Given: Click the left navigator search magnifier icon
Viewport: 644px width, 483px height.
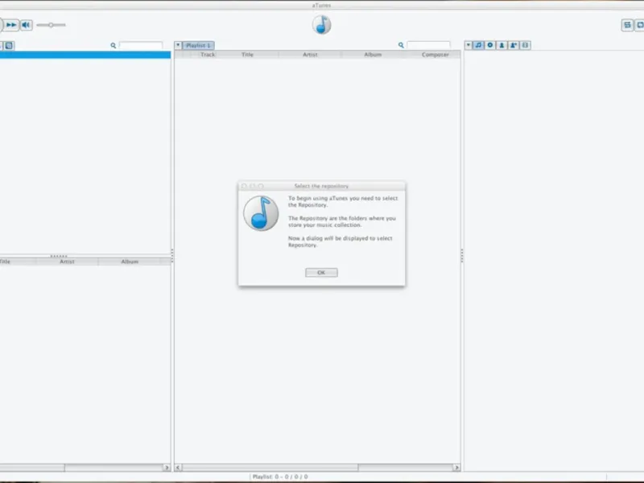Looking at the screenshot, I should click(113, 46).
